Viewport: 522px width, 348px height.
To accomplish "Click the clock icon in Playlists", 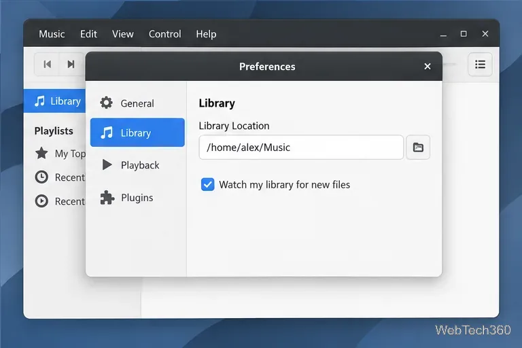I will point(41,177).
